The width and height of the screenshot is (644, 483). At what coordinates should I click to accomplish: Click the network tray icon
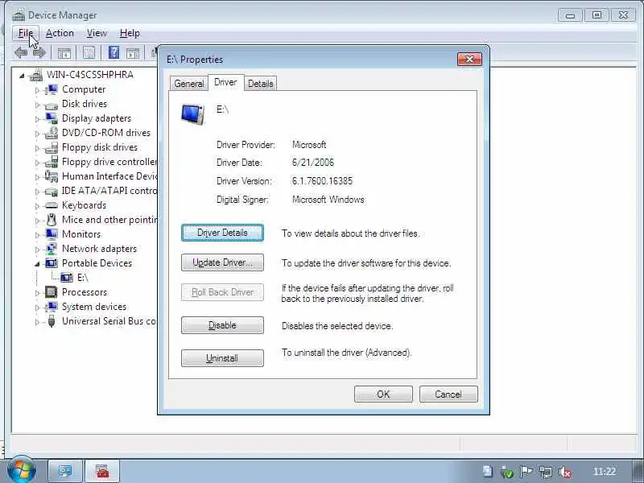pyautogui.click(x=547, y=472)
